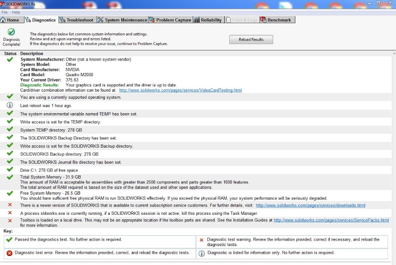Click green check beside TEMP variable row

click(10, 113)
